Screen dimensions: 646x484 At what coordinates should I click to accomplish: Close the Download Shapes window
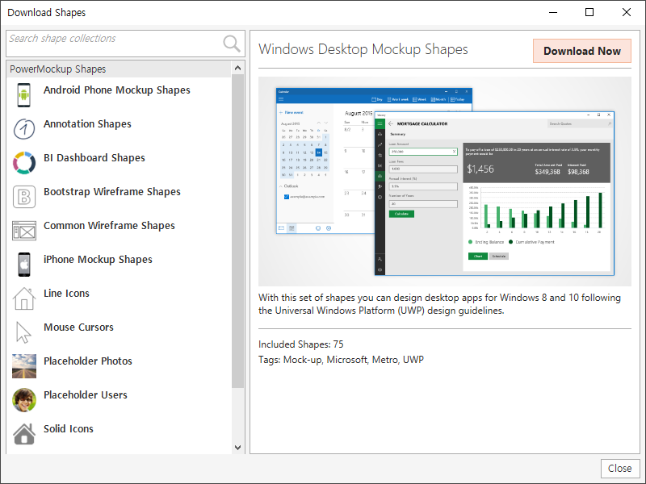(627, 12)
